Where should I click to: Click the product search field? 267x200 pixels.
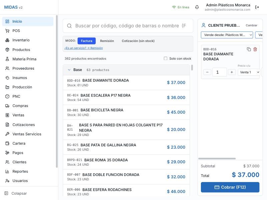pos(128,26)
